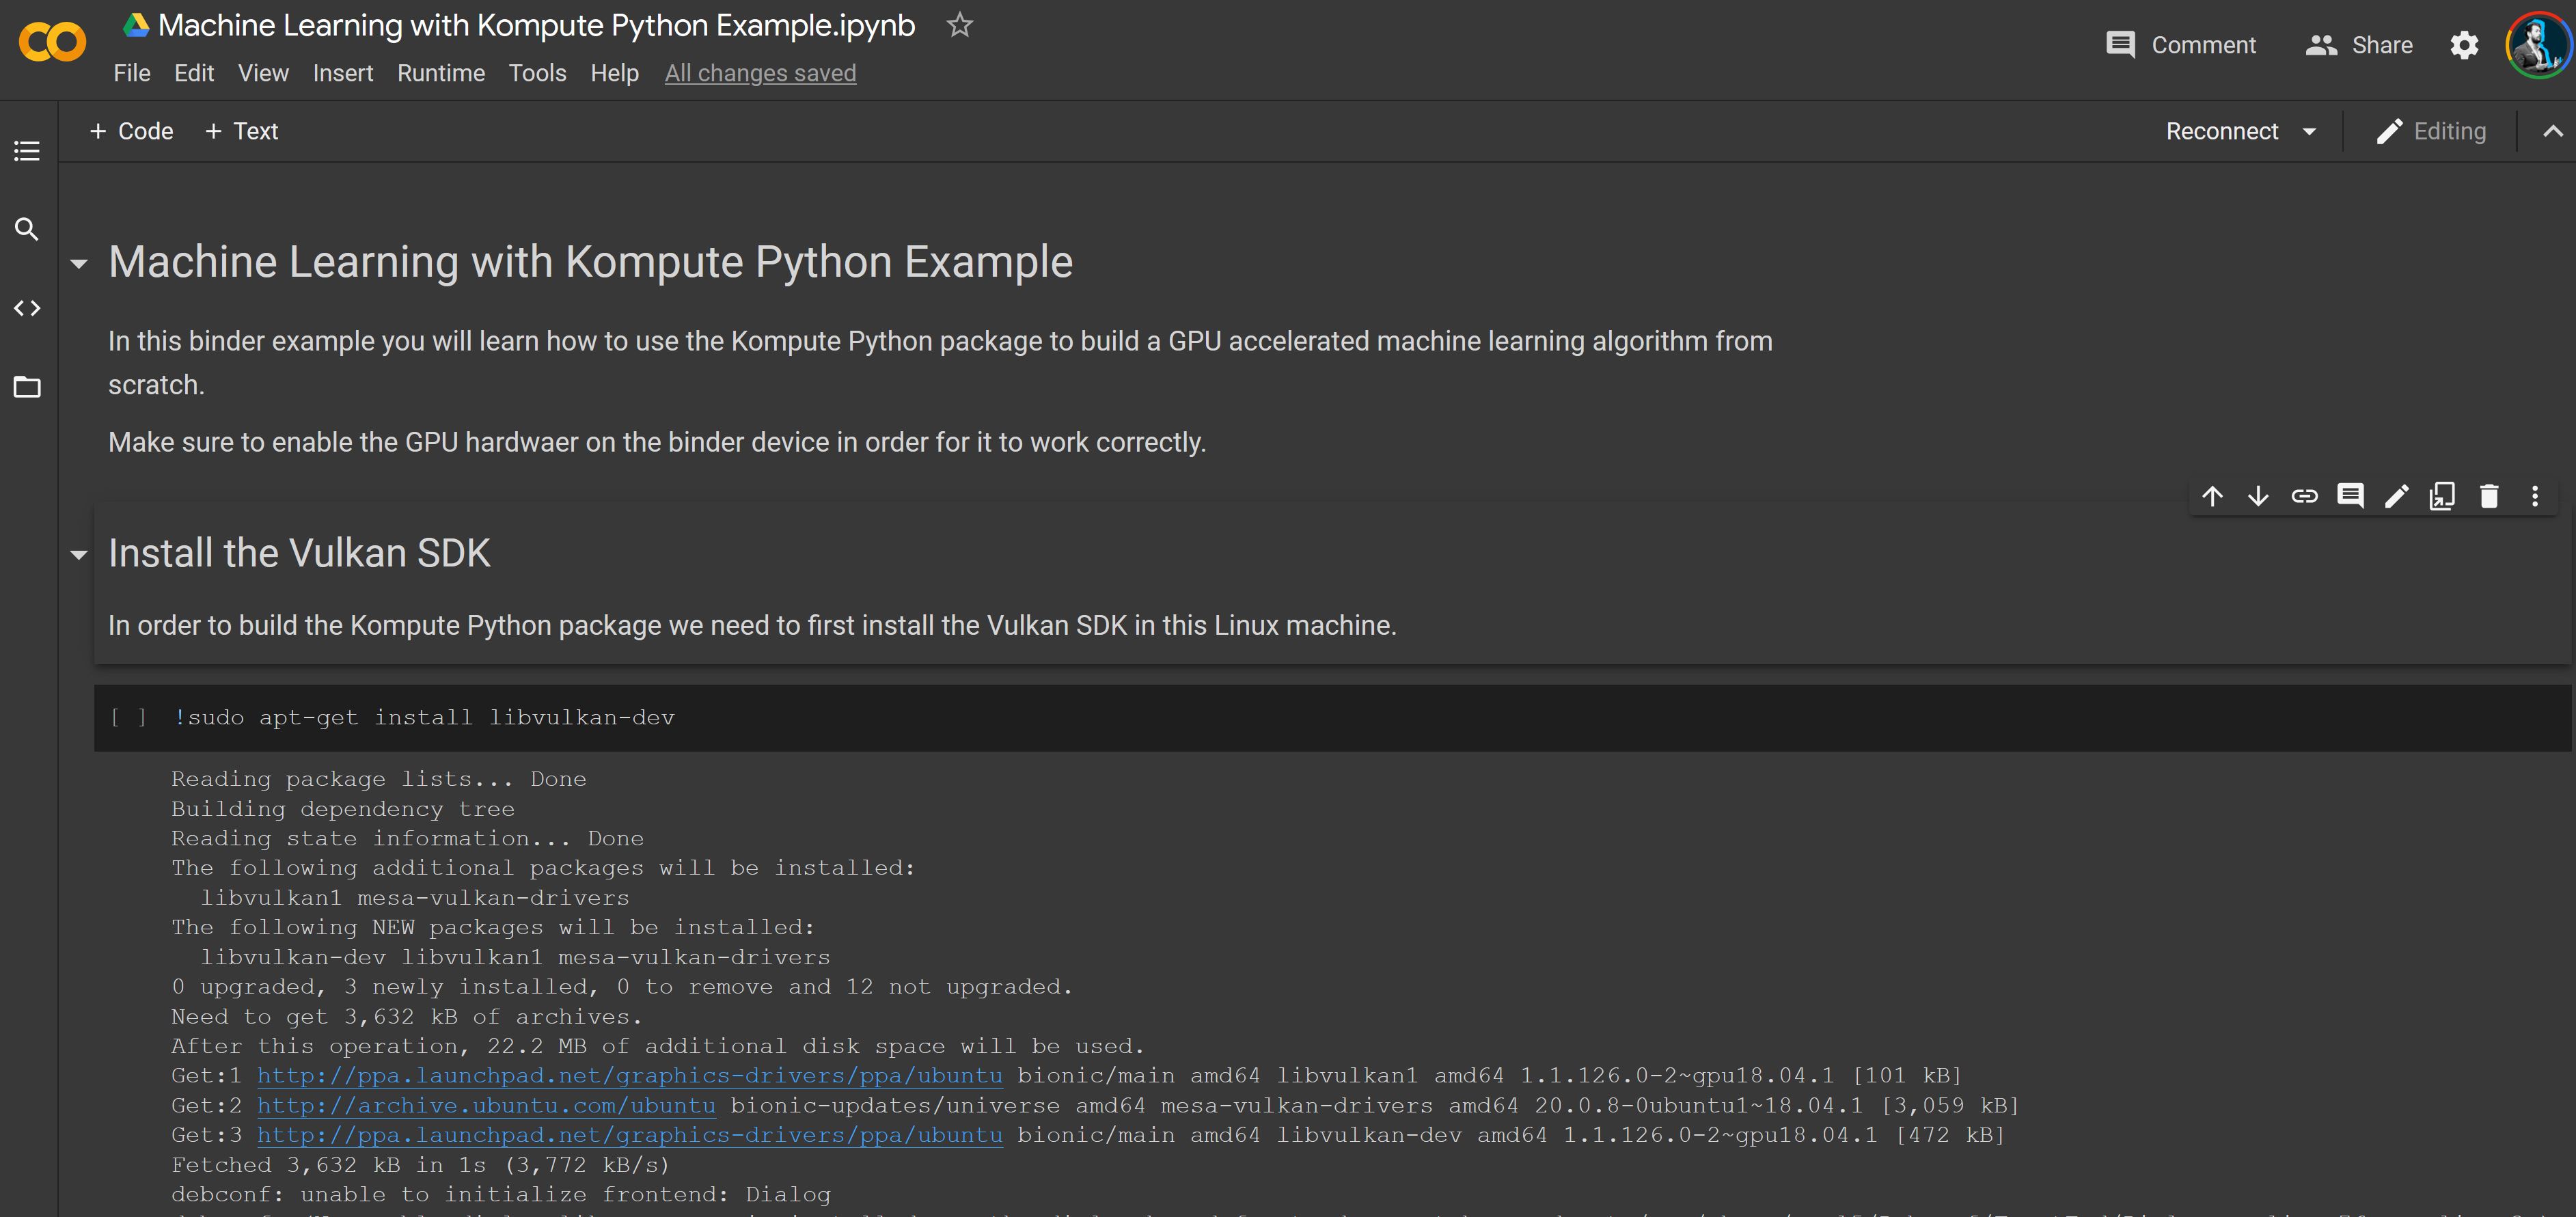Collapse the header with the top-right chevron
Screen dimensions: 2576x1217
2553,131
